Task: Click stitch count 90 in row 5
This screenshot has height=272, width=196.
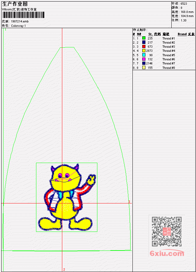Action: coord(151,55)
